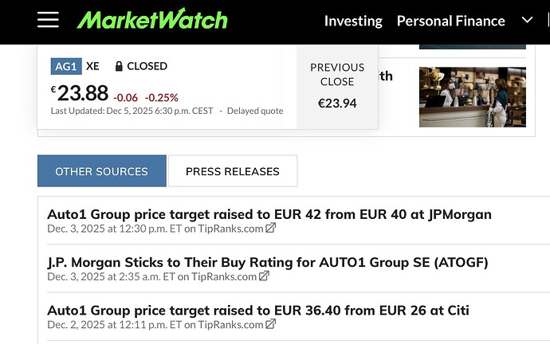This screenshot has height=344, width=550.
Task: Click the MarketWatch logo
Action: pyautogui.click(x=152, y=21)
